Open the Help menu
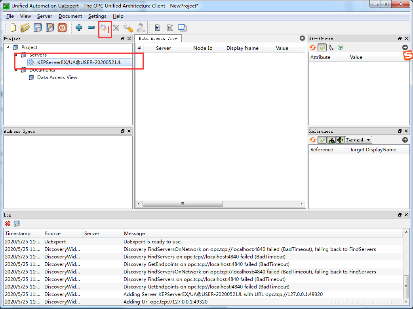Screen dimensions: 413x309 click(x=118, y=16)
